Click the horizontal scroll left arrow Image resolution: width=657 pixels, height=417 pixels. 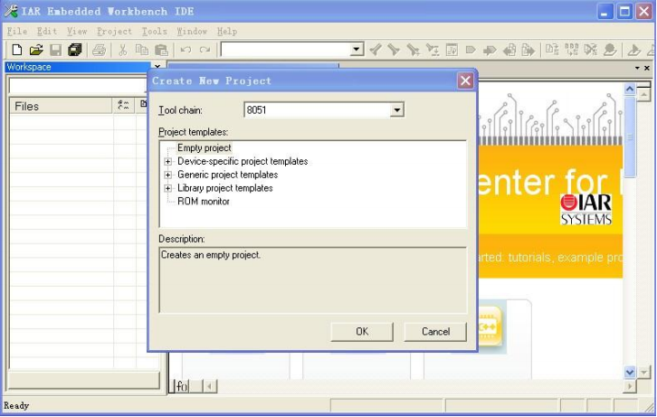[x=210, y=386]
